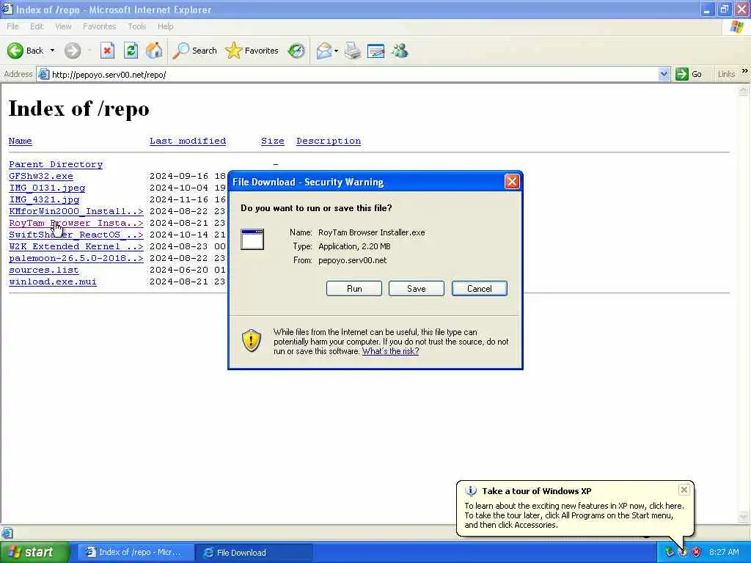The height and width of the screenshot is (563, 751).
Task: Click the yellow shield warning icon
Action: [x=252, y=340]
